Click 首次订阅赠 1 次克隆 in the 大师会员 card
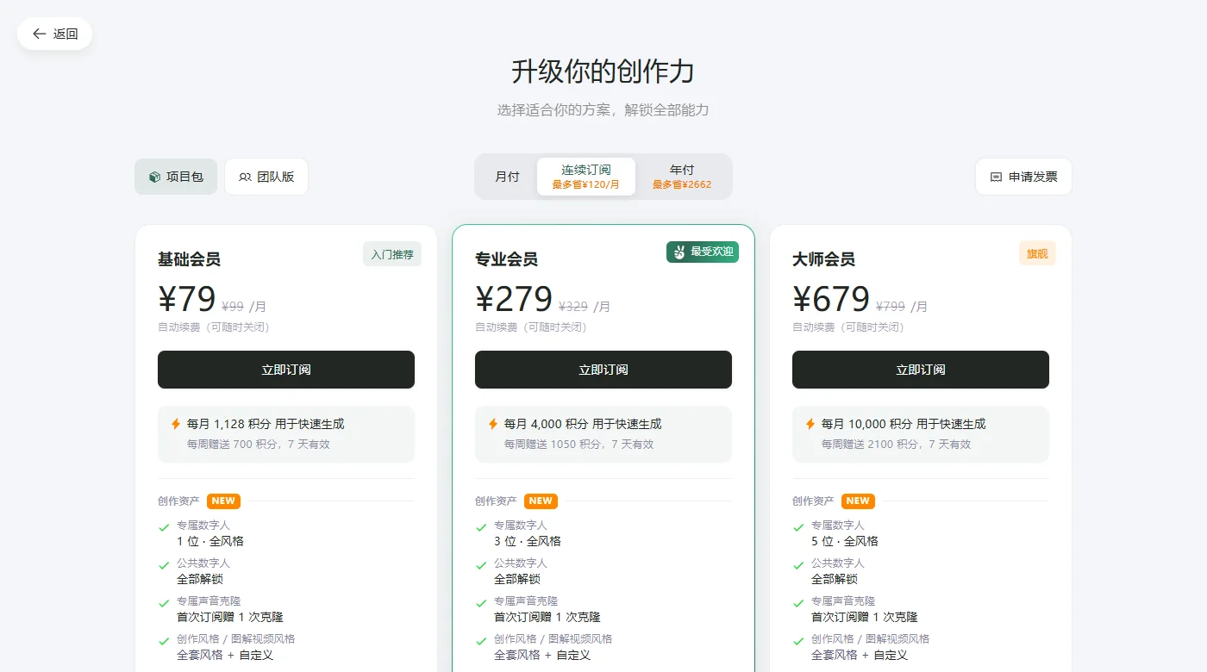The width and height of the screenshot is (1207, 672). (865, 617)
